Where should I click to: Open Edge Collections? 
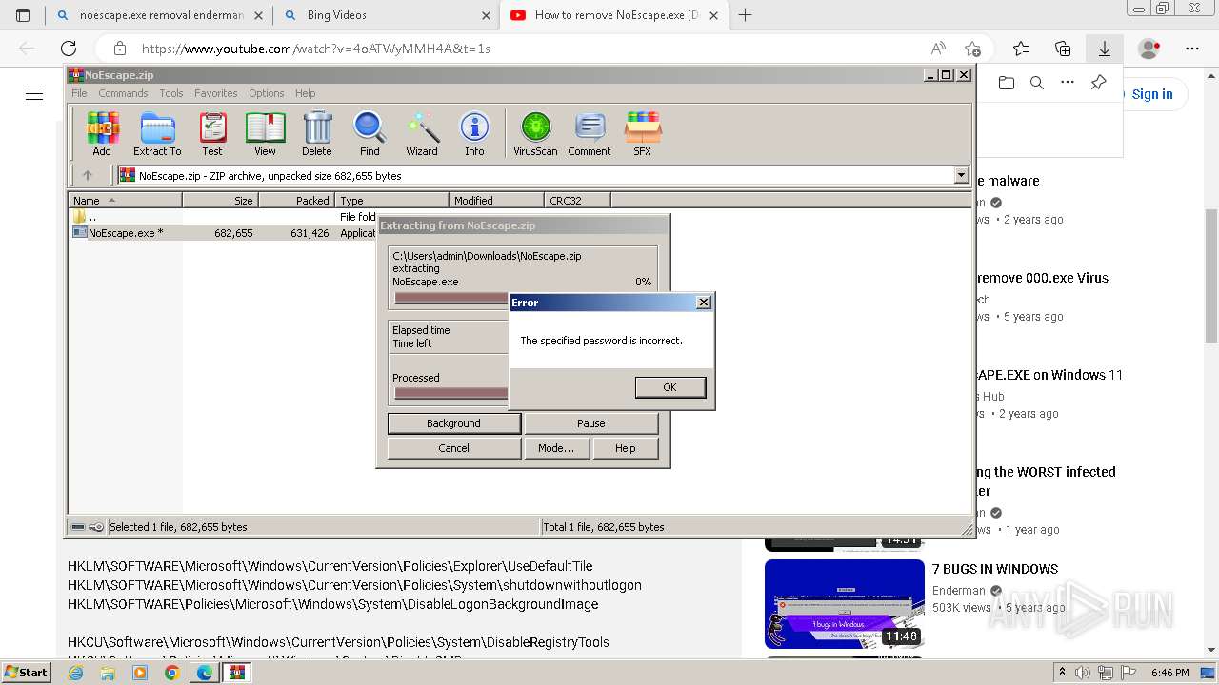click(x=1063, y=49)
